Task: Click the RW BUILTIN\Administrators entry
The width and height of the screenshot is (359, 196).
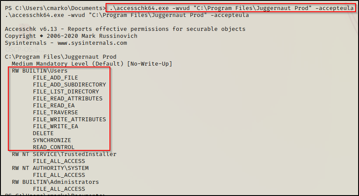Action: pyautogui.click(x=55, y=182)
